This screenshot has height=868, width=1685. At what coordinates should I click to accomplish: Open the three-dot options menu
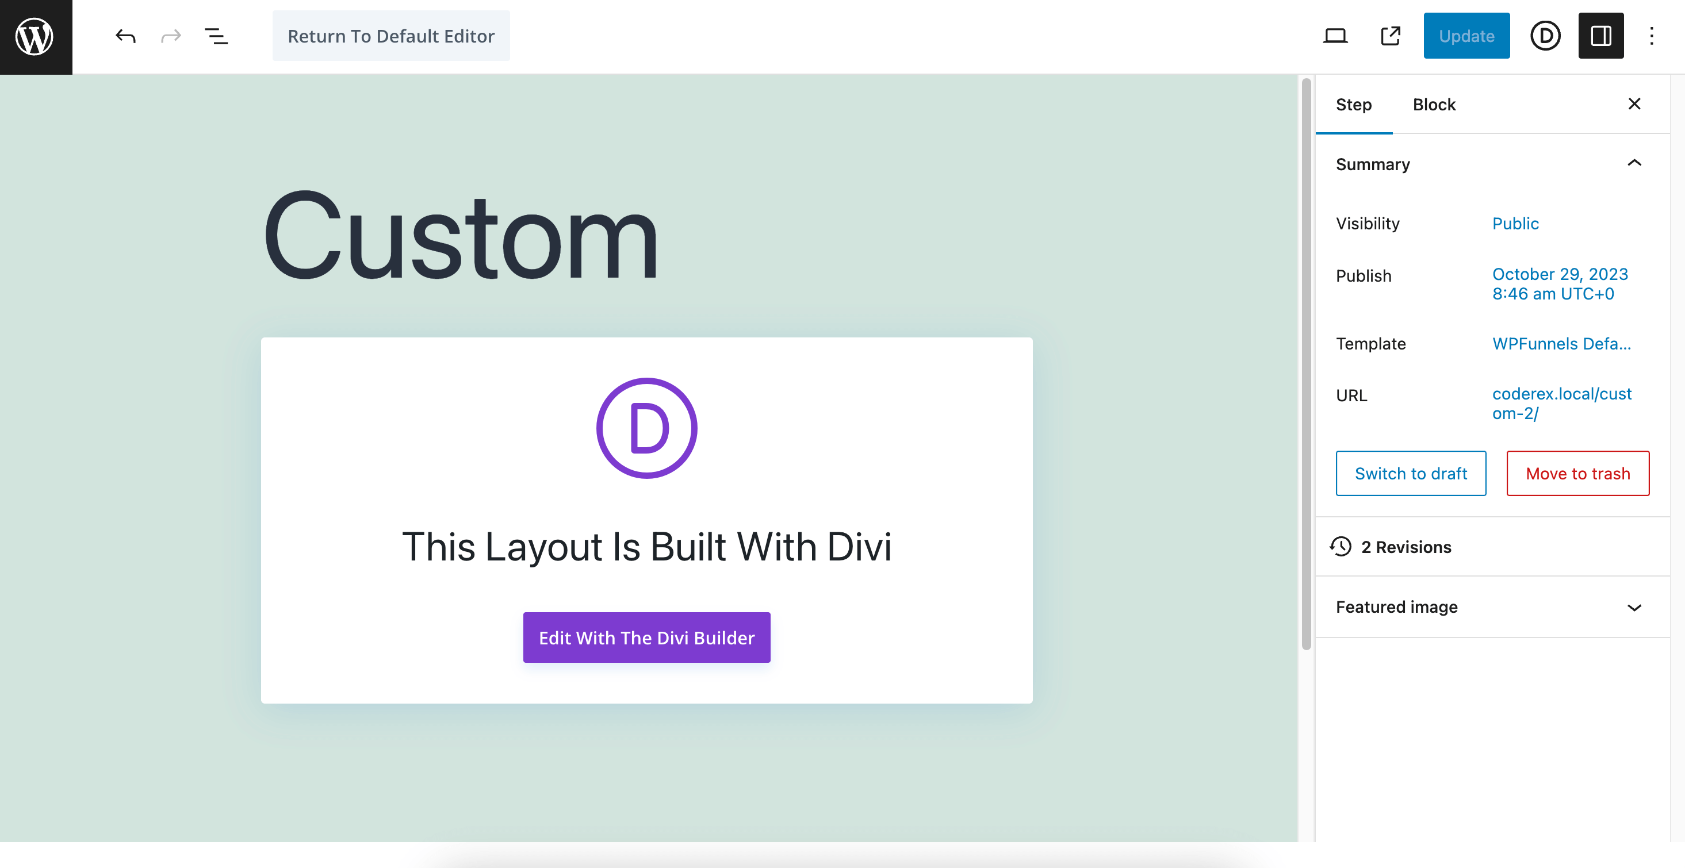pyautogui.click(x=1652, y=36)
